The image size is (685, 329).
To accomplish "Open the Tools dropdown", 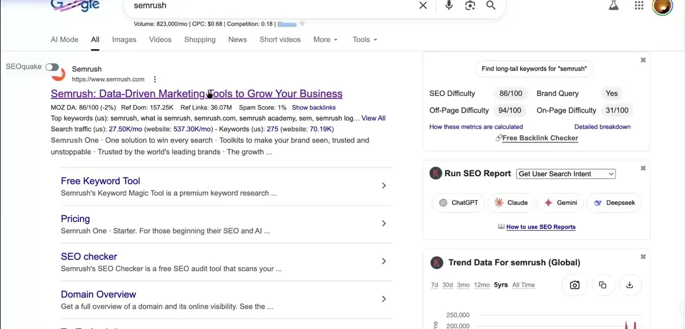I will point(365,40).
